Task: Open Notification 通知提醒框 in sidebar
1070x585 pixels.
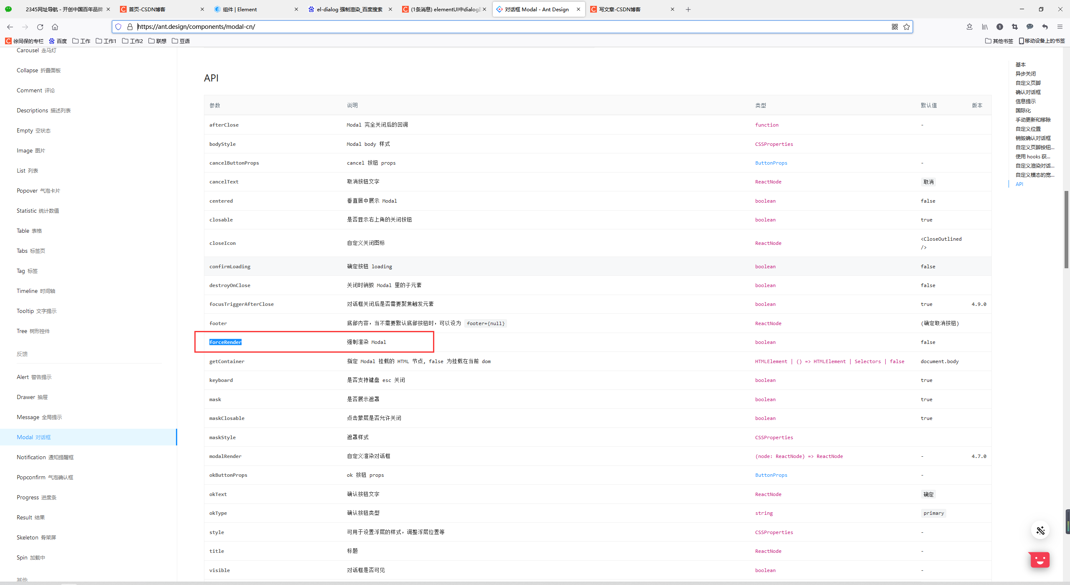Action: point(45,457)
